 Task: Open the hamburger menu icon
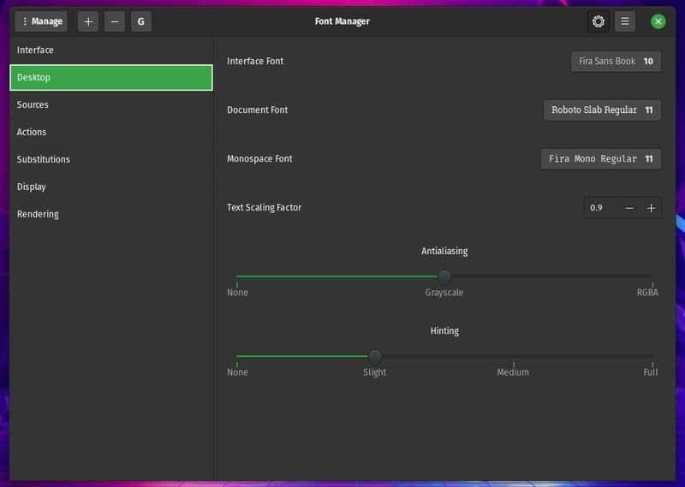[x=625, y=21]
